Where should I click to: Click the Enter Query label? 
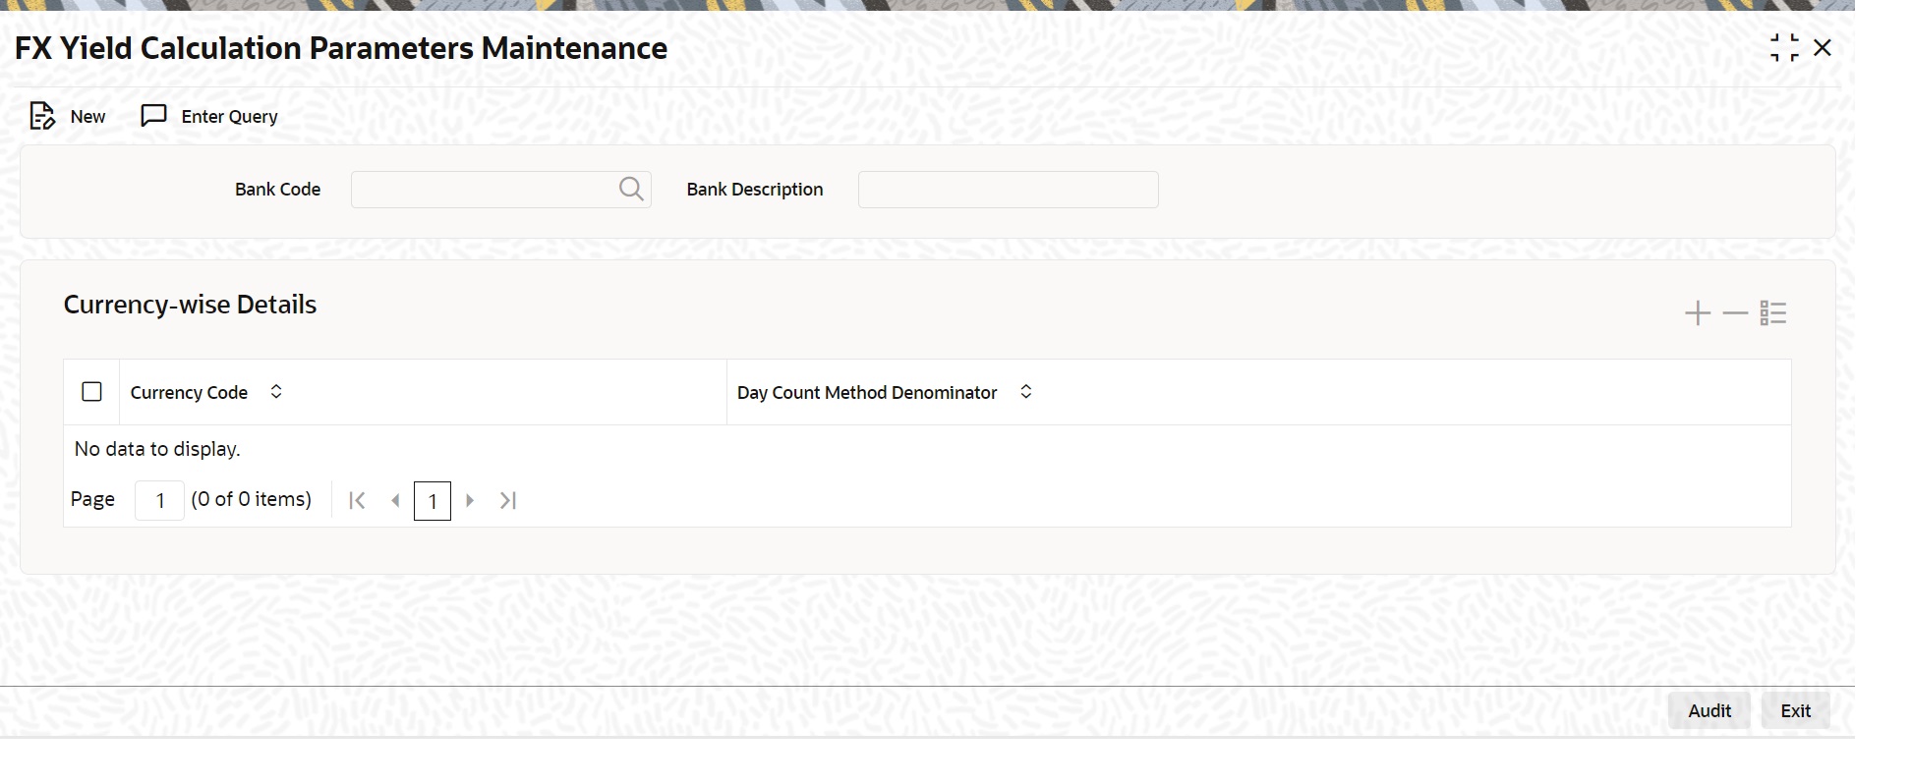pyautogui.click(x=229, y=116)
